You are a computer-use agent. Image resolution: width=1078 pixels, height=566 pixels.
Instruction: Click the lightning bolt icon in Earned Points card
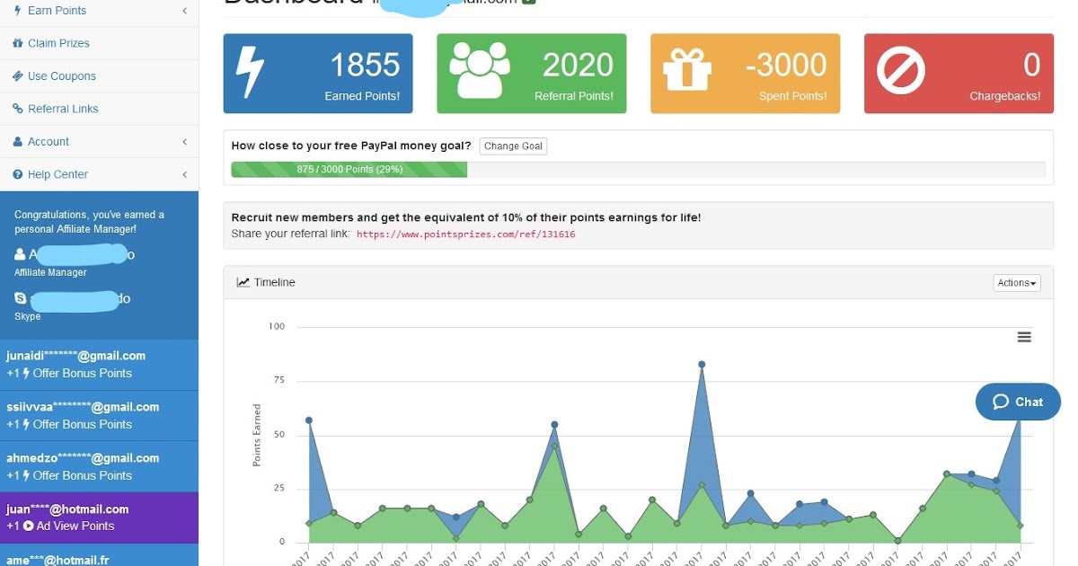249,73
